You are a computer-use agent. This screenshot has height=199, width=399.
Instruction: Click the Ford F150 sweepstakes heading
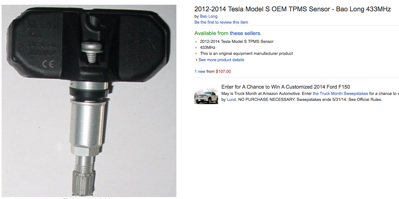pos(286,87)
